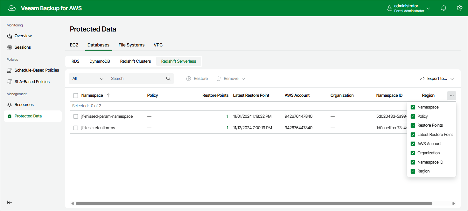Screen dimensions: 468x211
Task: Click the Remove button label
Action: click(231, 79)
